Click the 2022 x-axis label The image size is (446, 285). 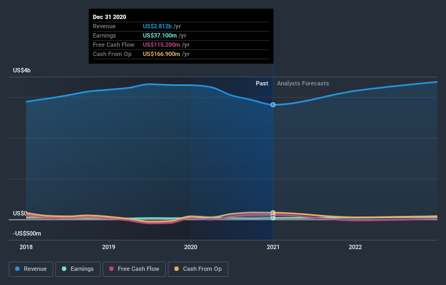(355, 247)
